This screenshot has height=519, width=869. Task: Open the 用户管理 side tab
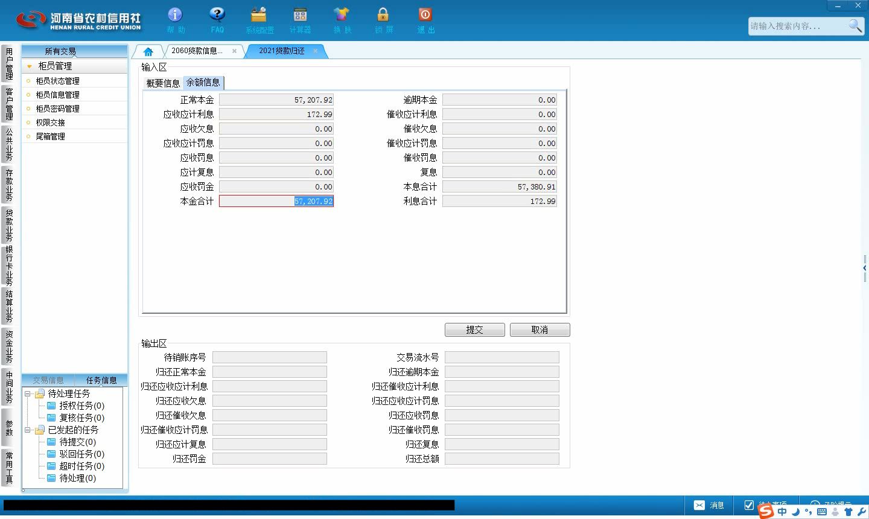pos(8,64)
